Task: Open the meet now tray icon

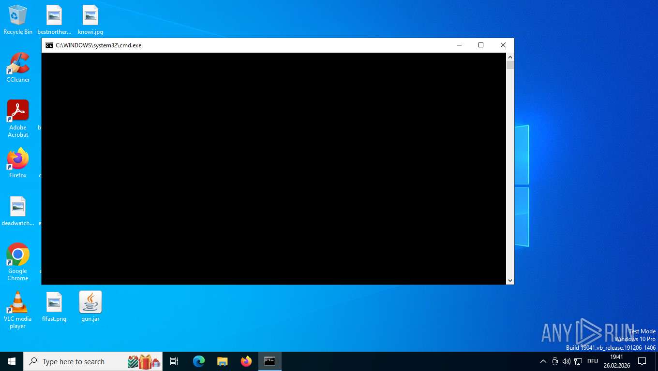Action: coord(555,361)
